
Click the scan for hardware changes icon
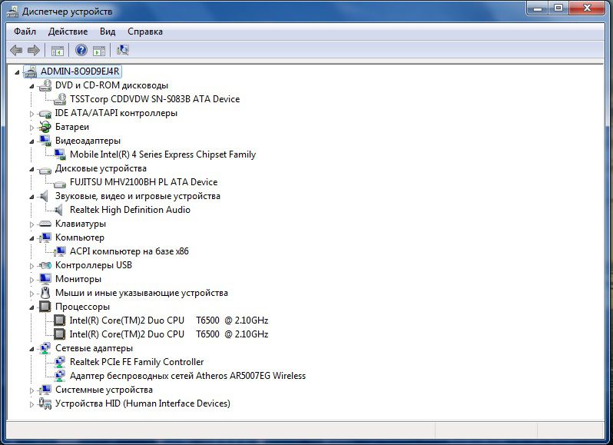point(122,50)
